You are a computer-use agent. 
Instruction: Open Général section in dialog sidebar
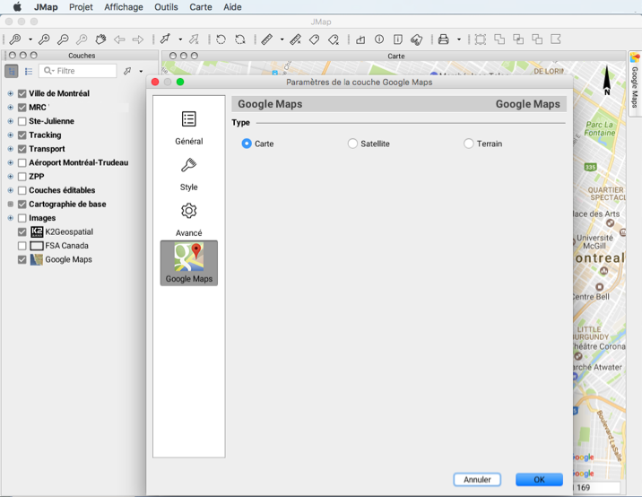(189, 128)
